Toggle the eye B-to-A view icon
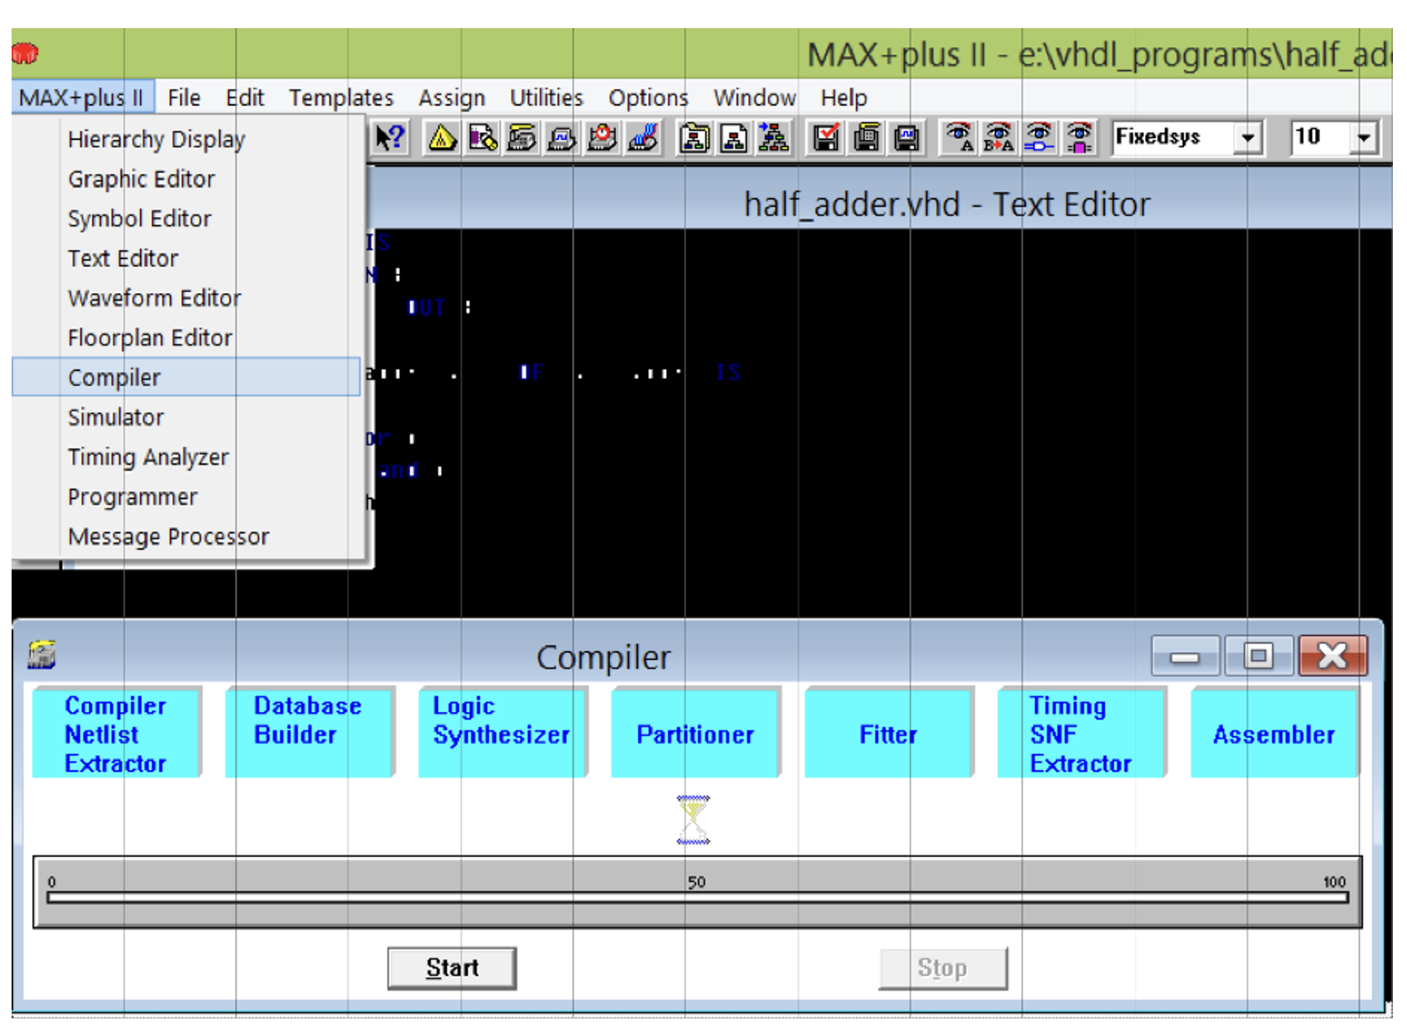Viewport: 1407px width, 1035px height. point(998,138)
